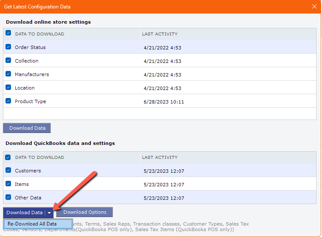Uncheck the Location checkbox
Image resolution: width=322 pixels, height=237 pixels.
coord(8,87)
